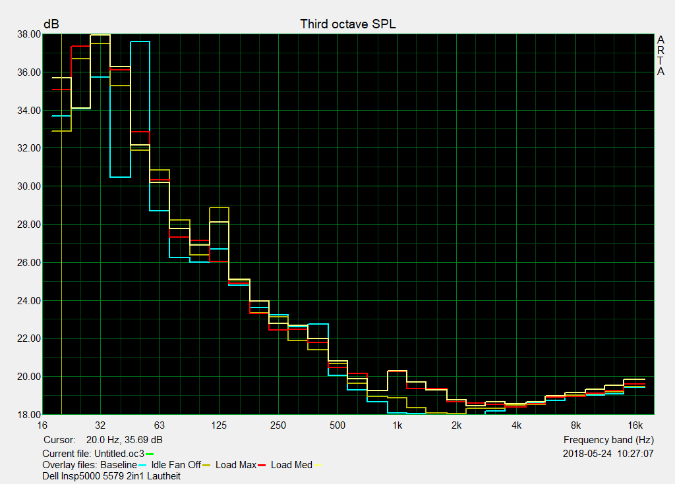Click the 22.00 y-axis label

click(x=29, y=338)
